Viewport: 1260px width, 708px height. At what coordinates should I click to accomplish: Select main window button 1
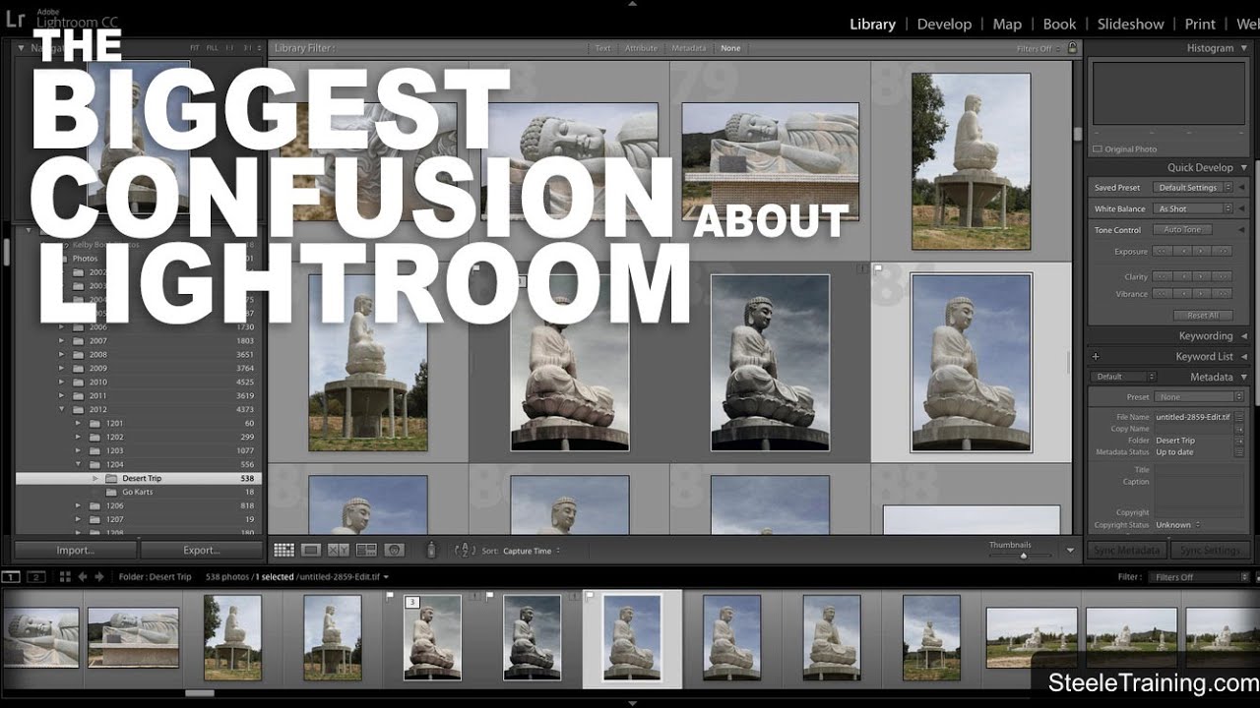tap(11, 576)
